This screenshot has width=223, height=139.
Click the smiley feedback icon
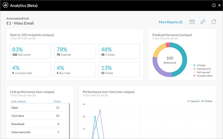[x=213, y=5]
